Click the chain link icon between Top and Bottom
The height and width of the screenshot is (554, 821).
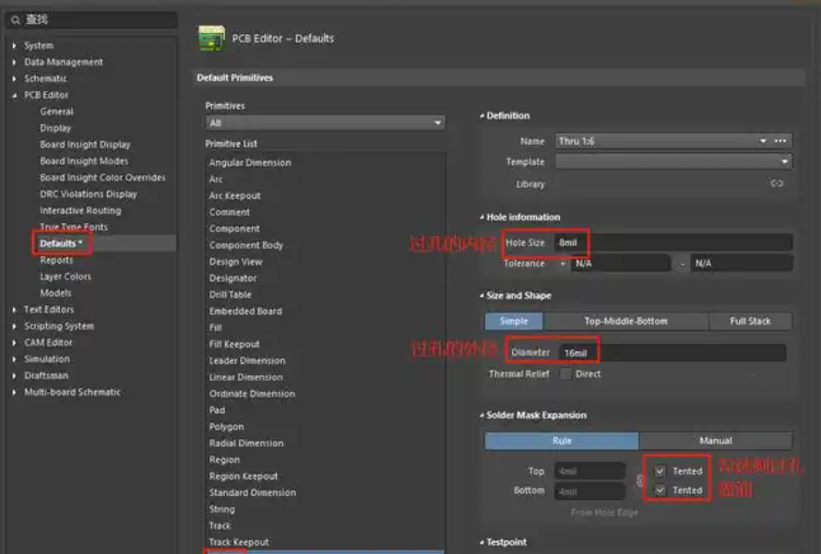(x=637, y=480)
